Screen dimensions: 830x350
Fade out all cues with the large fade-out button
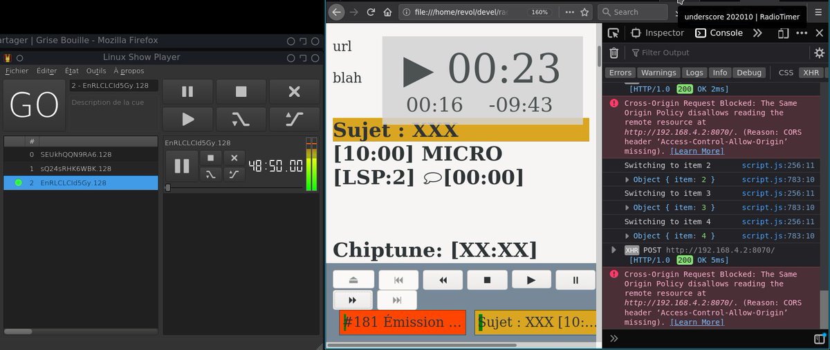coord(241,120)
